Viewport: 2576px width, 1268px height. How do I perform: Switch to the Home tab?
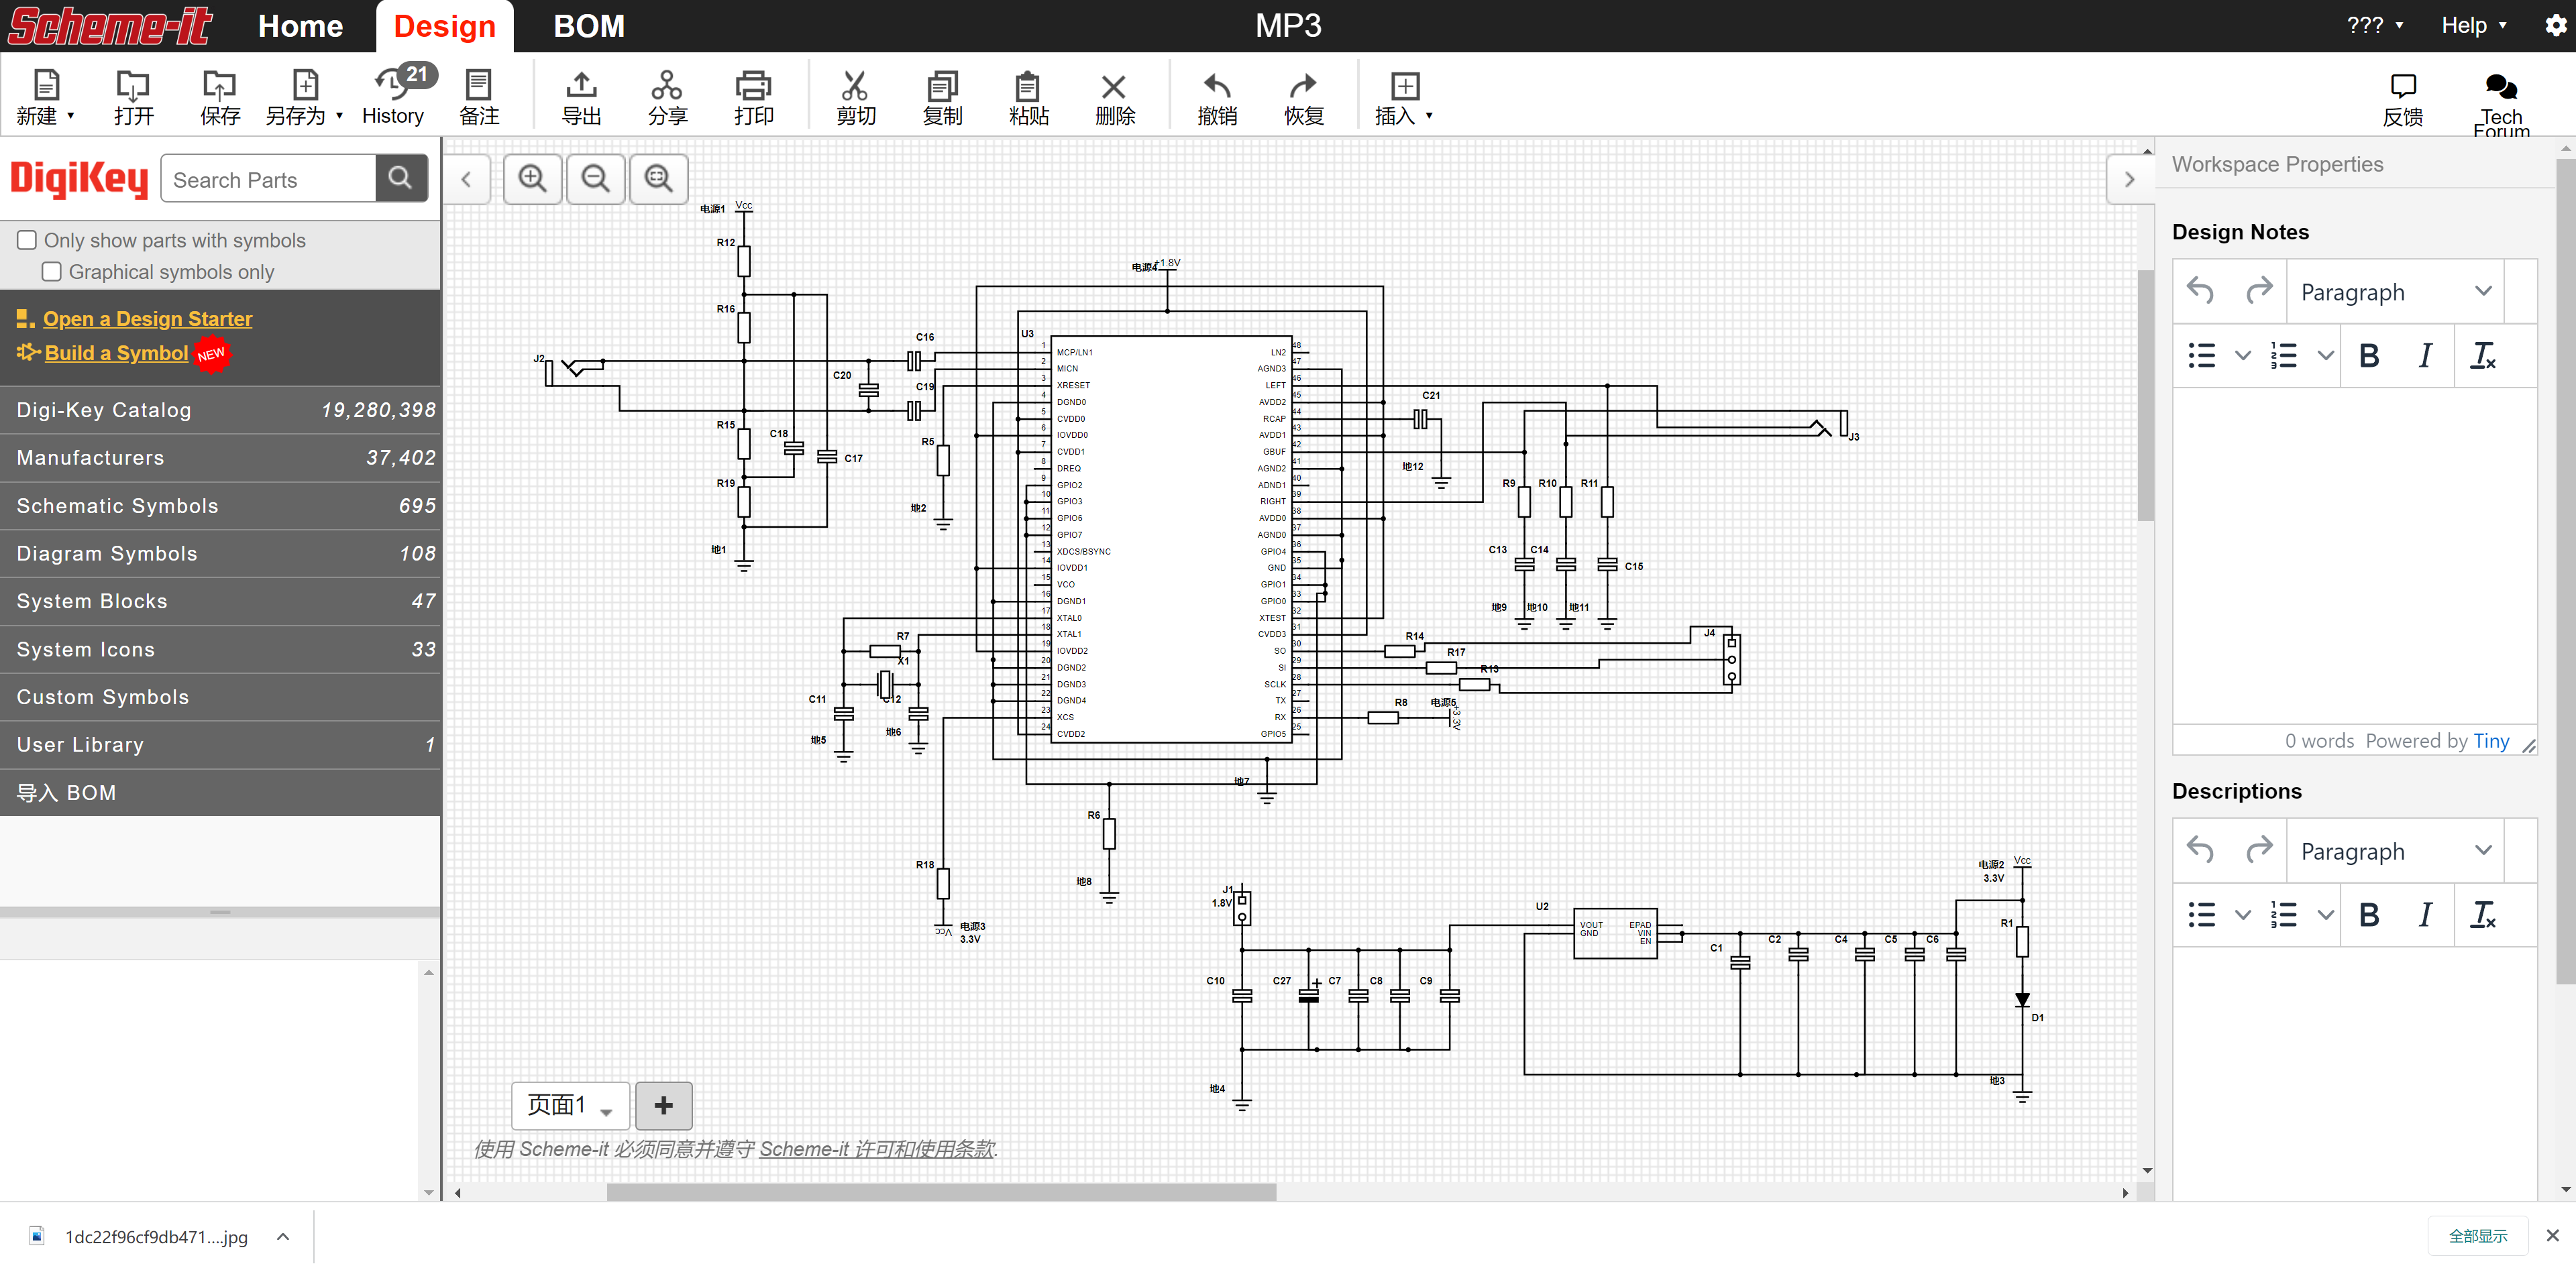pos(300,26)
